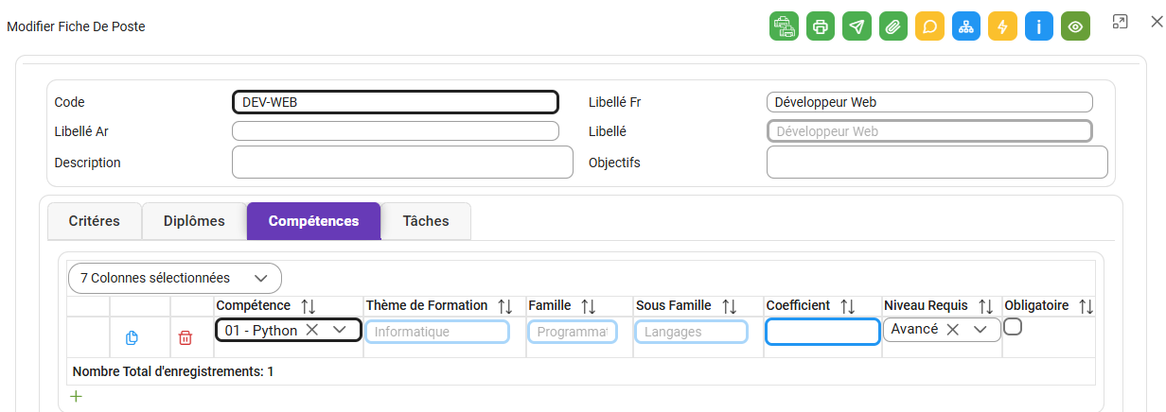Click the paper plane send icon
The image size is (1166, 412).
[x=857, y=26]
